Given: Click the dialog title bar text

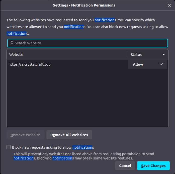Looking at the screenshot, I should click(84, 5).
